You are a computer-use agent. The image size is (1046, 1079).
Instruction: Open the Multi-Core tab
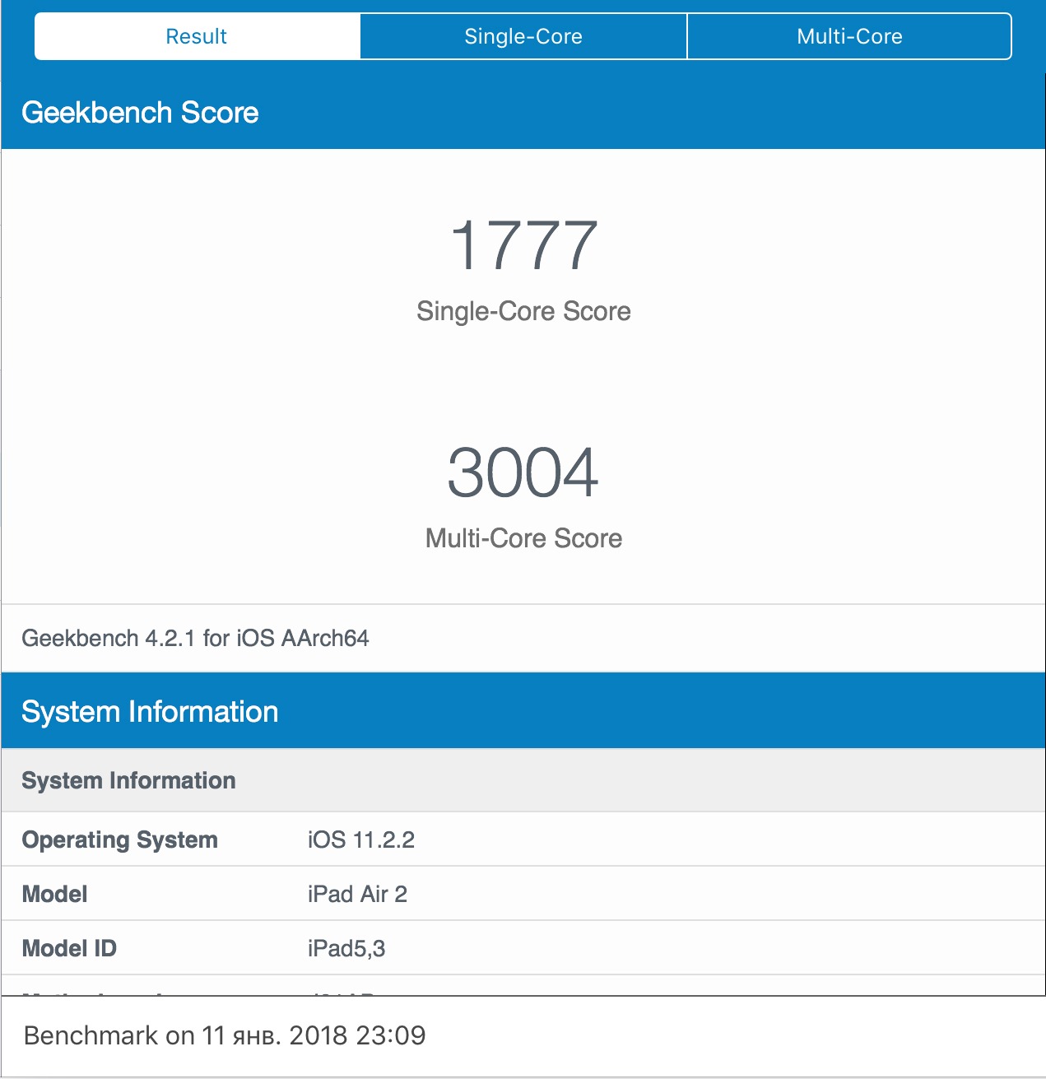coord(849,36)
